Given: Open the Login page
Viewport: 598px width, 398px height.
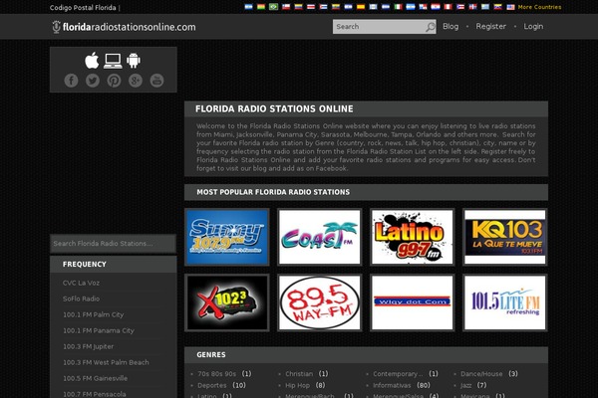Looking at the screenshot, I should pos(533,26).
